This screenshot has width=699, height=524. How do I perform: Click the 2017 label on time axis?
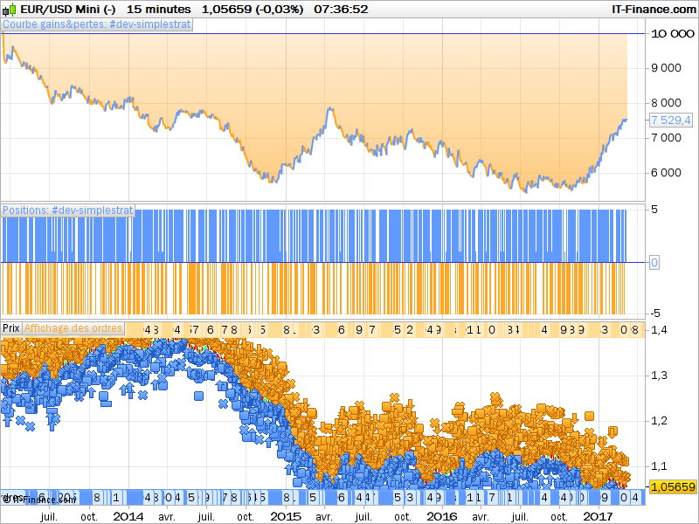[x=599, y=517]
